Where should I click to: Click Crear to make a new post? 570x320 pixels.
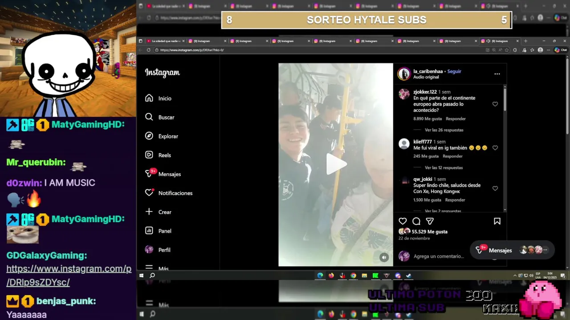(159, 212)
